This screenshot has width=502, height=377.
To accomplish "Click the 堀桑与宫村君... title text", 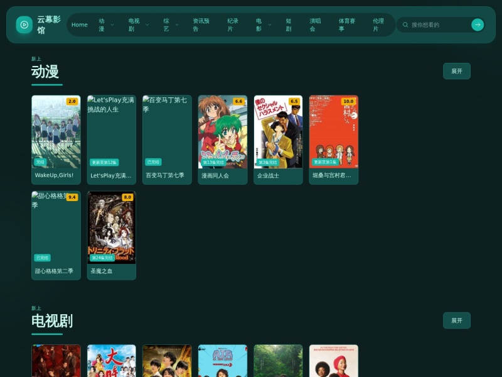I will pos(332,176).
